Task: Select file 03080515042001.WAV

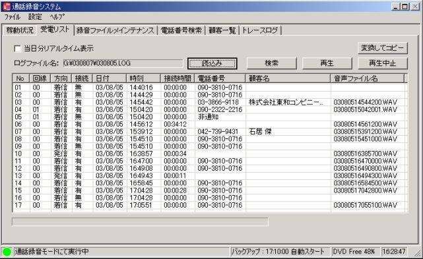Action: [366, 109]
